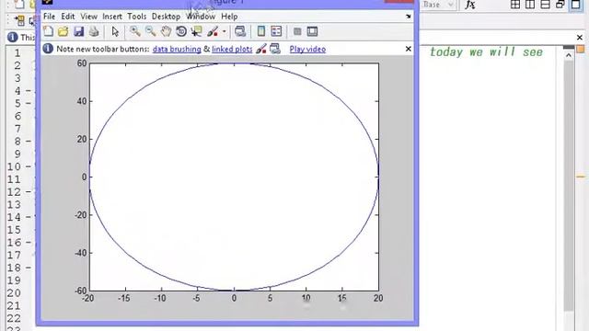Split editor top/bottom layout icon
This screenshot has width=589, height=331.
click(545, 5)
